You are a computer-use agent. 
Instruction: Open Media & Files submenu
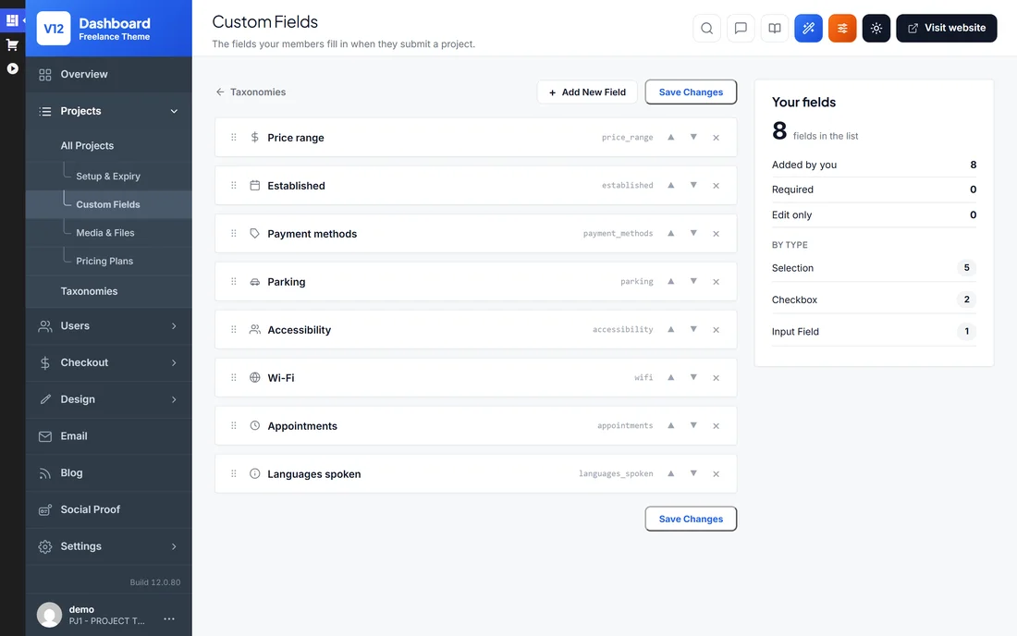(105, 232)
